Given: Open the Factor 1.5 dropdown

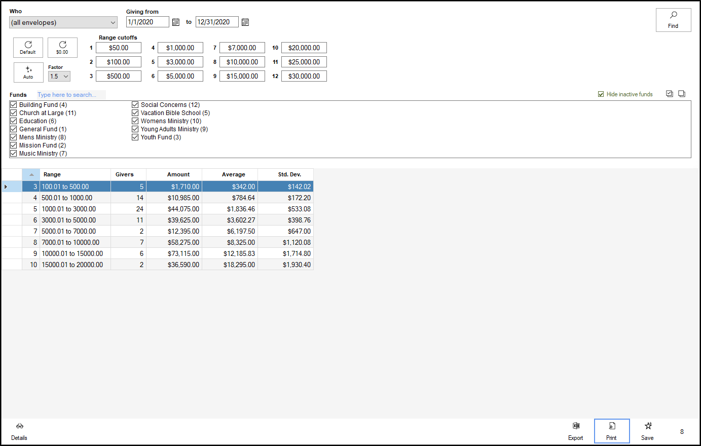Looking at the screenshot, I should click(59, 77).
